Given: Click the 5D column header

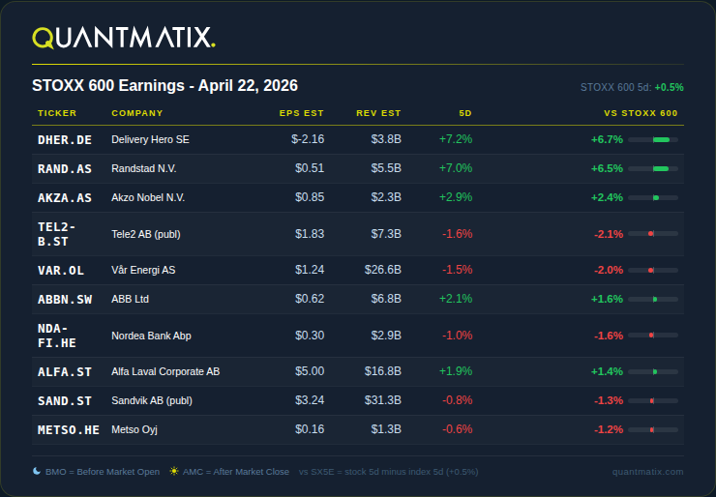Looking at the screenshot, I should (x=465, y=113).
